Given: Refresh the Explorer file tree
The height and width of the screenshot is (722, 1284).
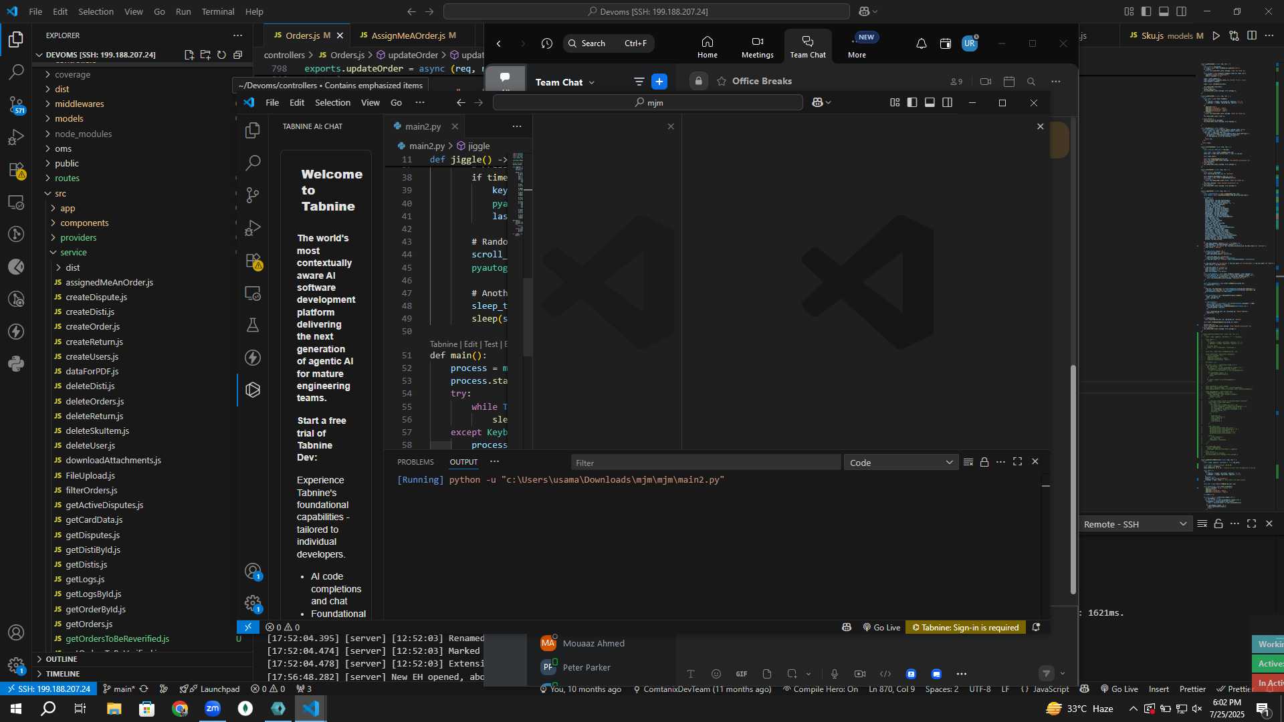Looking at the screenshot, I should pyautogui.click(x=221, y=55).
